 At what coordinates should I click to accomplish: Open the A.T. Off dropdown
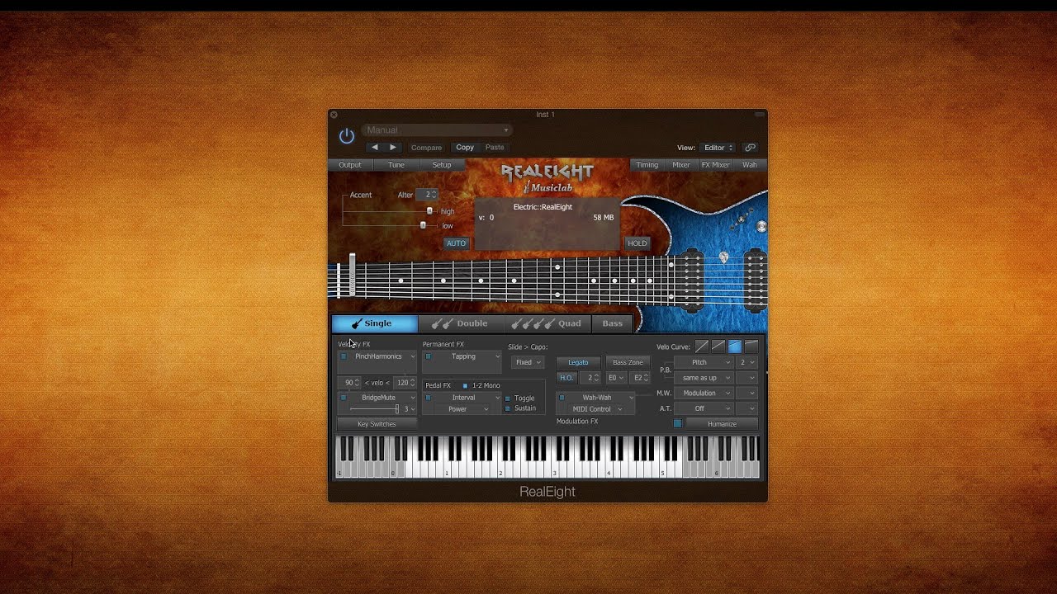704,408
